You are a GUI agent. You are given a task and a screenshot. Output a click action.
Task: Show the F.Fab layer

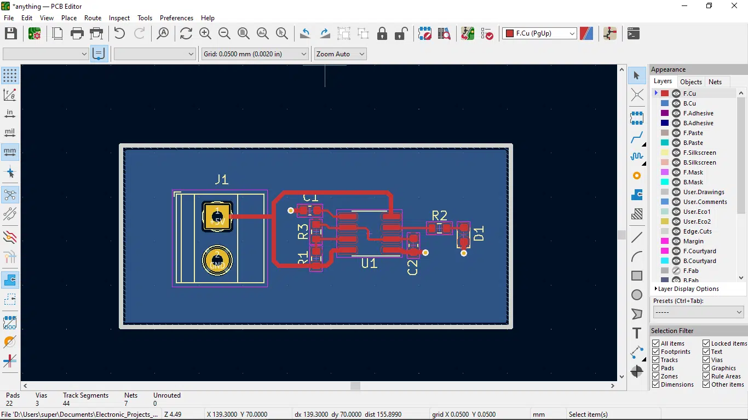point(676,271)
